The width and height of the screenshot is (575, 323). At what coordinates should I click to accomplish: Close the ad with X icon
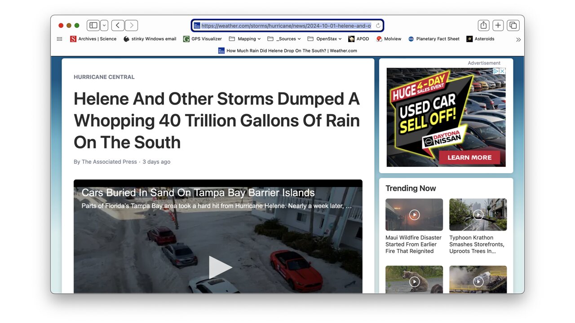[x=503, y=71]
